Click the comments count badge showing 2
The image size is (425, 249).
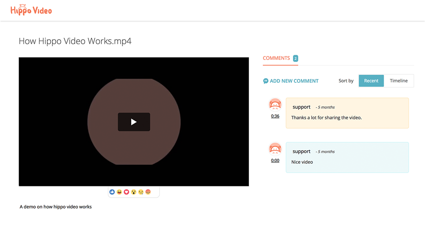[295, 59]
